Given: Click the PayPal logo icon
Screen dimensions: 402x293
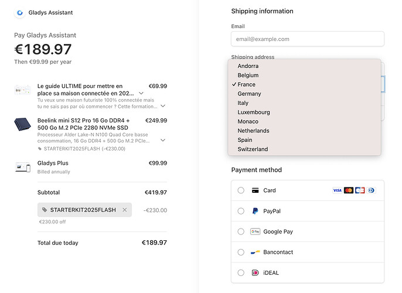Looking at the screenshot, I should (255, 211).
